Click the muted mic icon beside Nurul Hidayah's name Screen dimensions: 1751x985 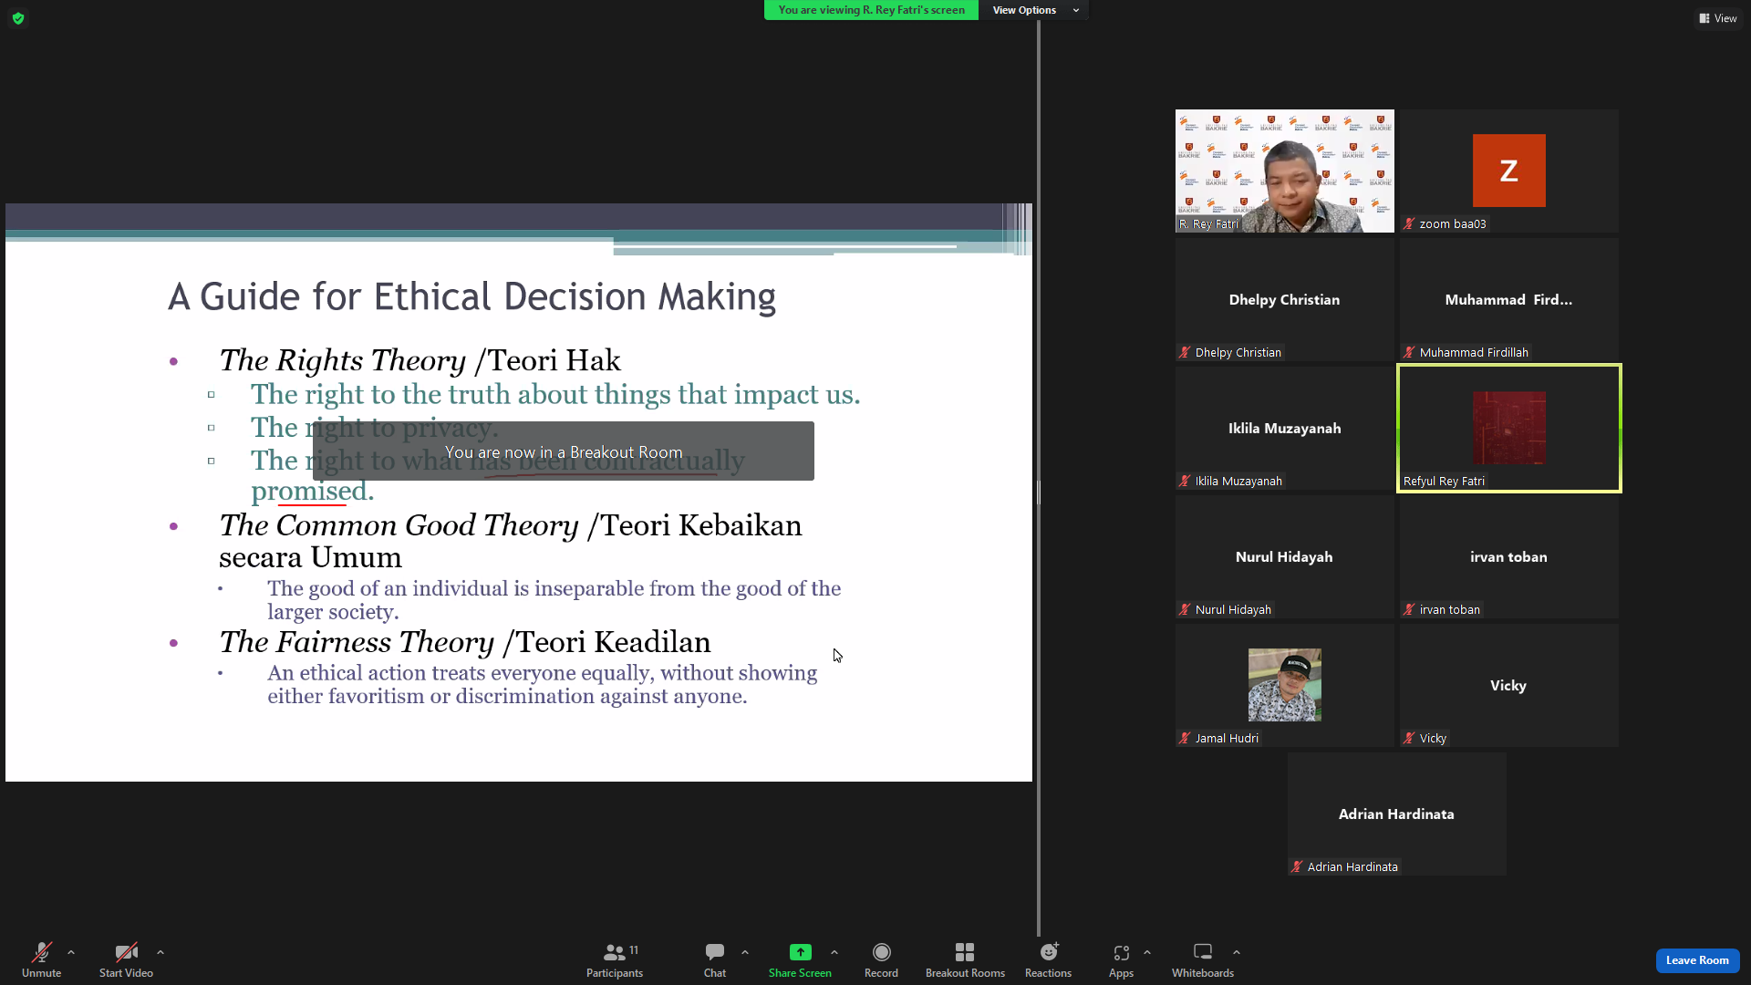pos(1185,609)
